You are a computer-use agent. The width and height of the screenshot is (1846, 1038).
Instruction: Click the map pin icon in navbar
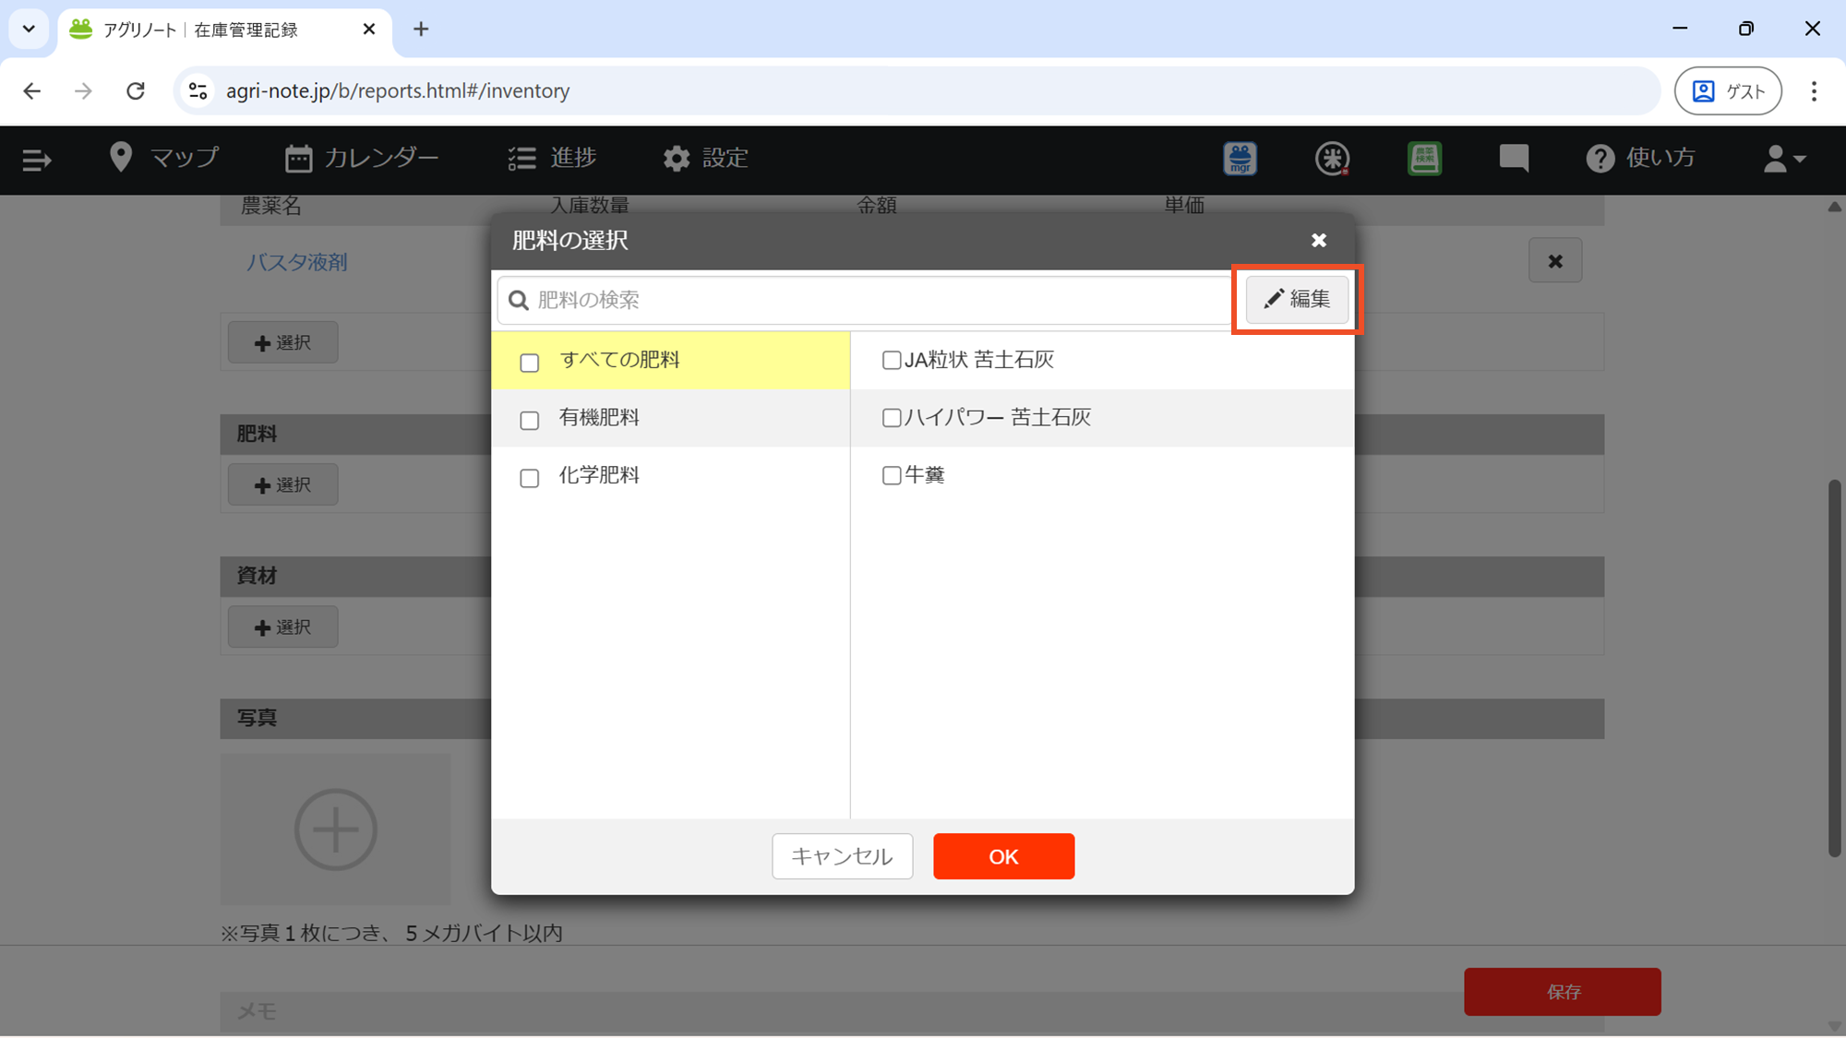pos(121,158)
